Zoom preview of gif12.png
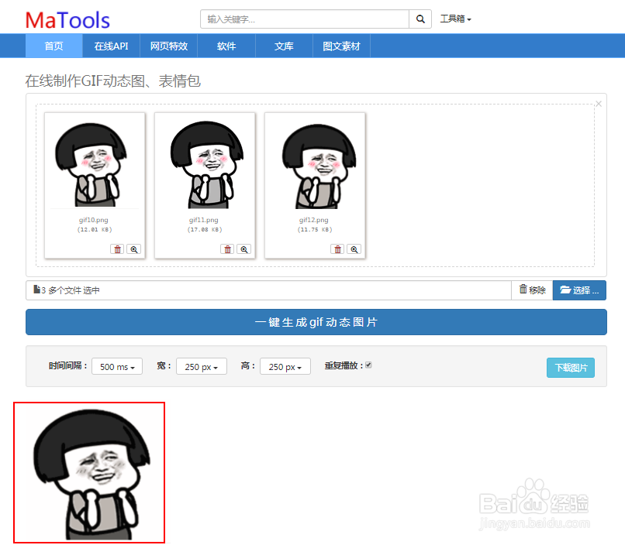Screen dimensions: 625x545 pyautogui.click(x=354, y=249)
